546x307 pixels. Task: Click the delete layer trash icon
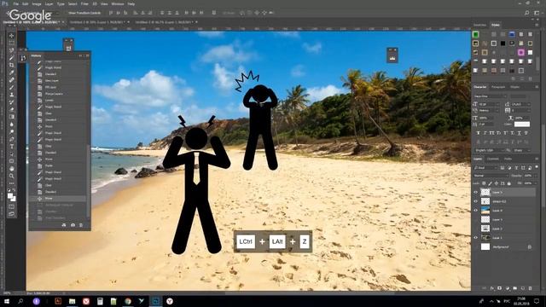530,288
